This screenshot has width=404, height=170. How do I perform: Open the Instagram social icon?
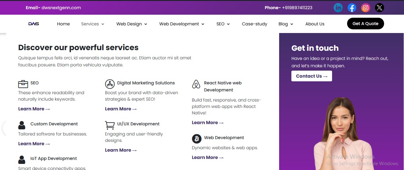366,8
